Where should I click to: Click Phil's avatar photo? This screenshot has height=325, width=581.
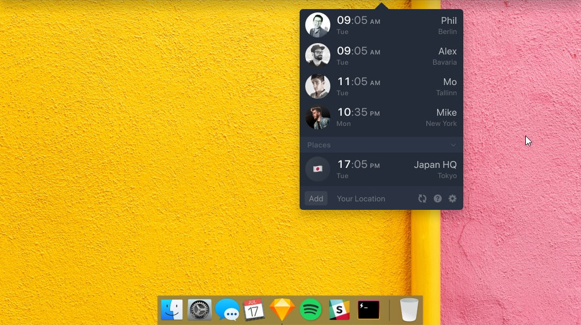(318, 25)
